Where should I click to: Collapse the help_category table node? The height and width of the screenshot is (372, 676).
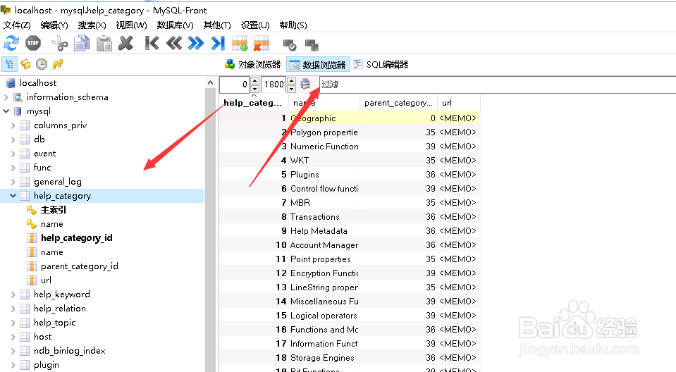13,196
